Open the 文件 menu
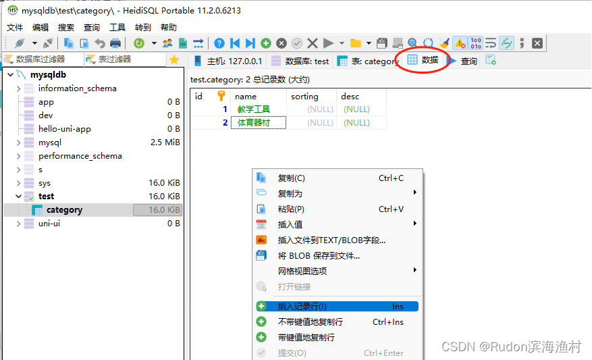Viewport: 592px width, 360px height. [15, 27]
